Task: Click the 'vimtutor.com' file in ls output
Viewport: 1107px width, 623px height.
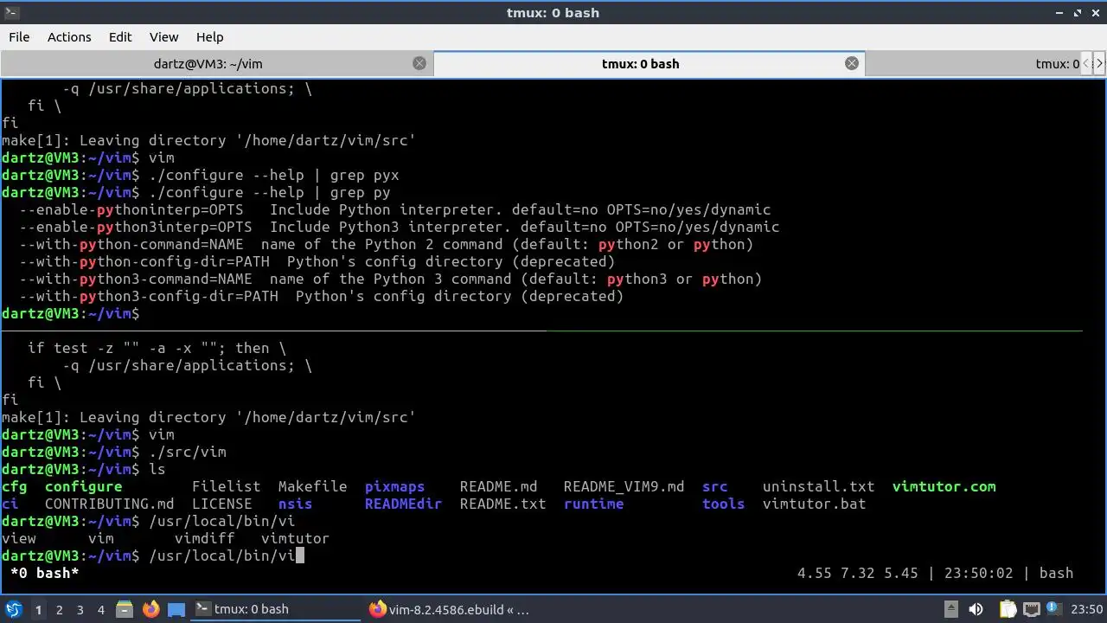Action: click(944, 486)
